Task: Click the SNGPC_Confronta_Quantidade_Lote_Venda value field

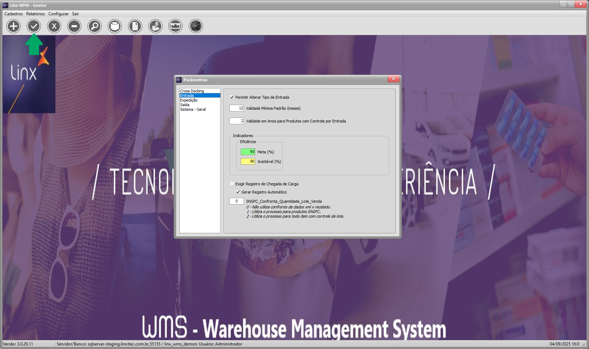Action: click(x=236, y=201)
